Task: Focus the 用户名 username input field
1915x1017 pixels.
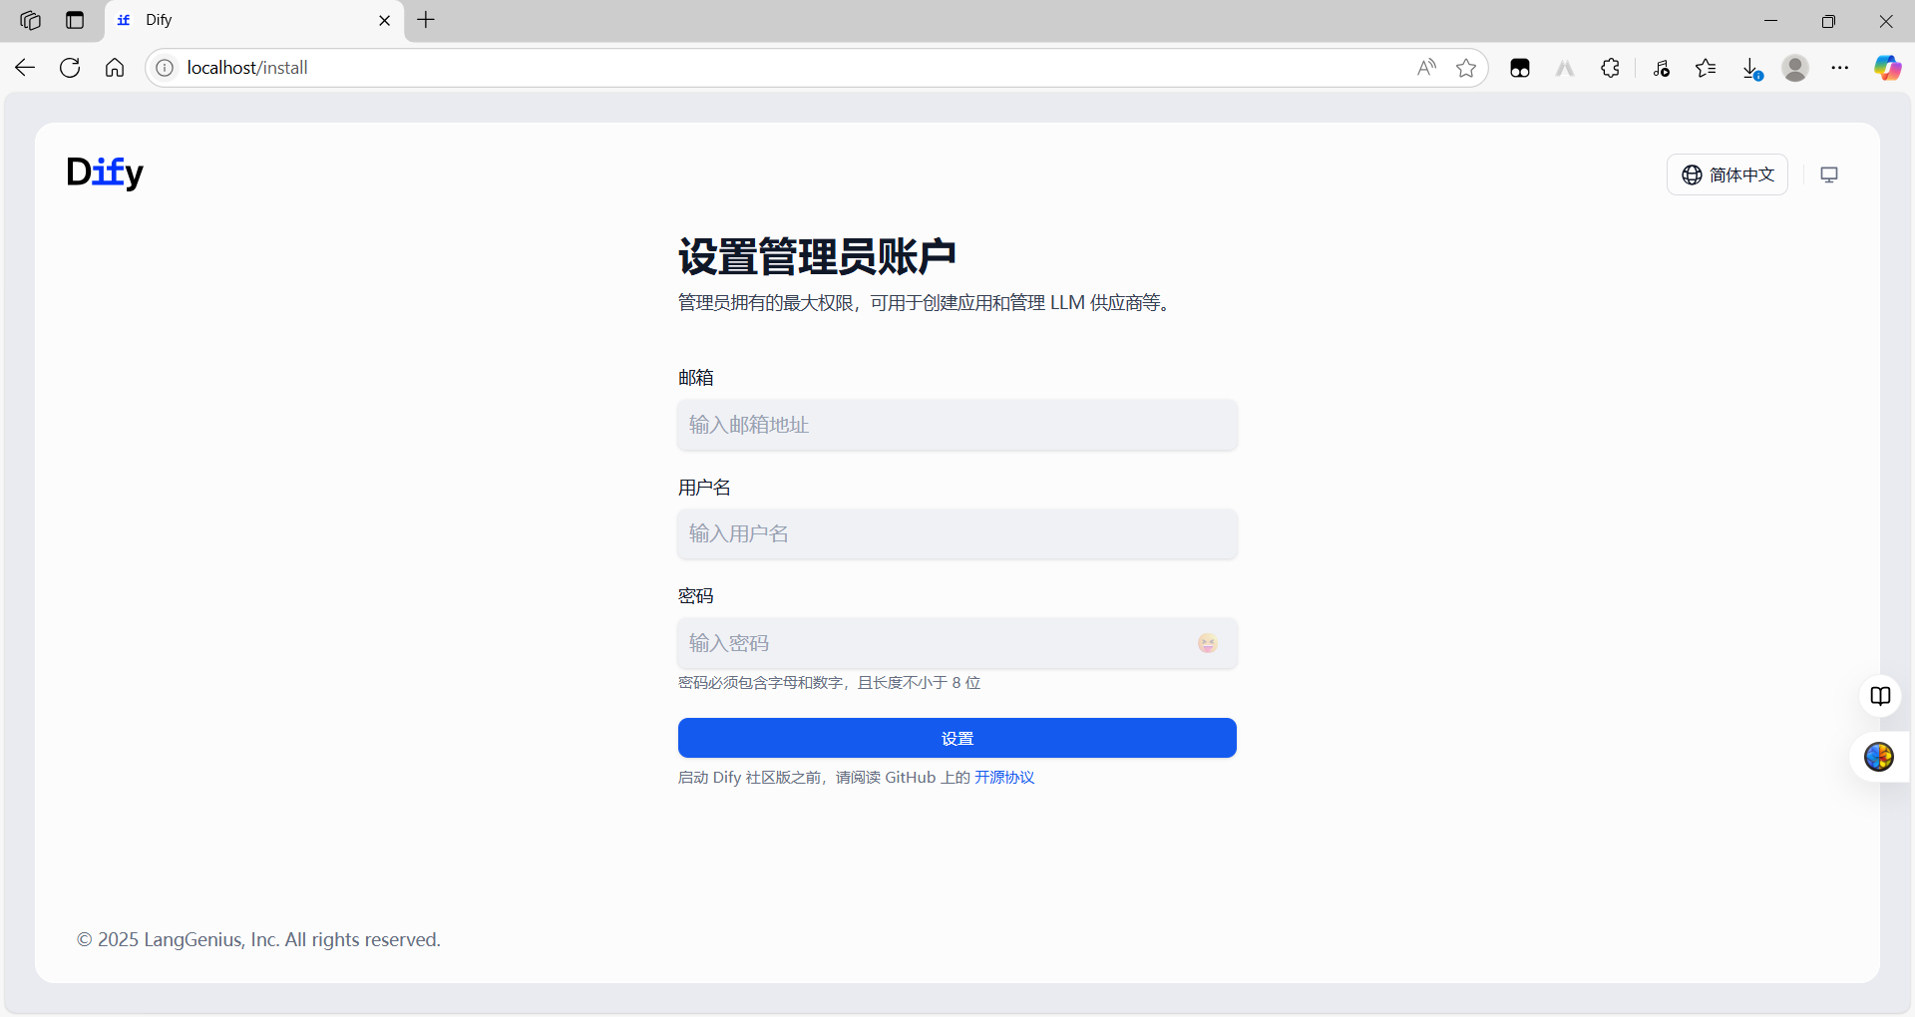Action: coord(957,533)
